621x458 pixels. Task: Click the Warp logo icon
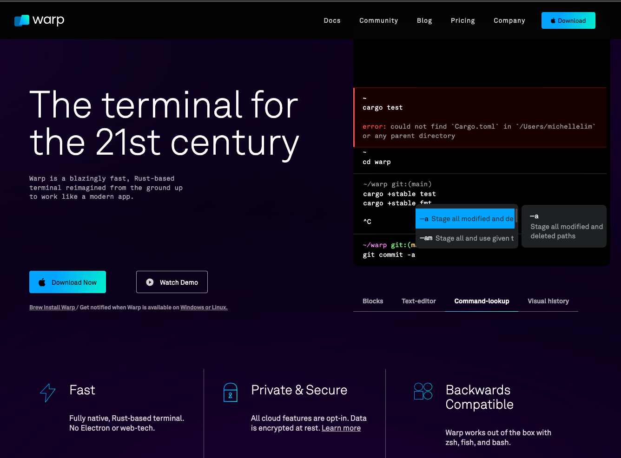coord(22,20)
